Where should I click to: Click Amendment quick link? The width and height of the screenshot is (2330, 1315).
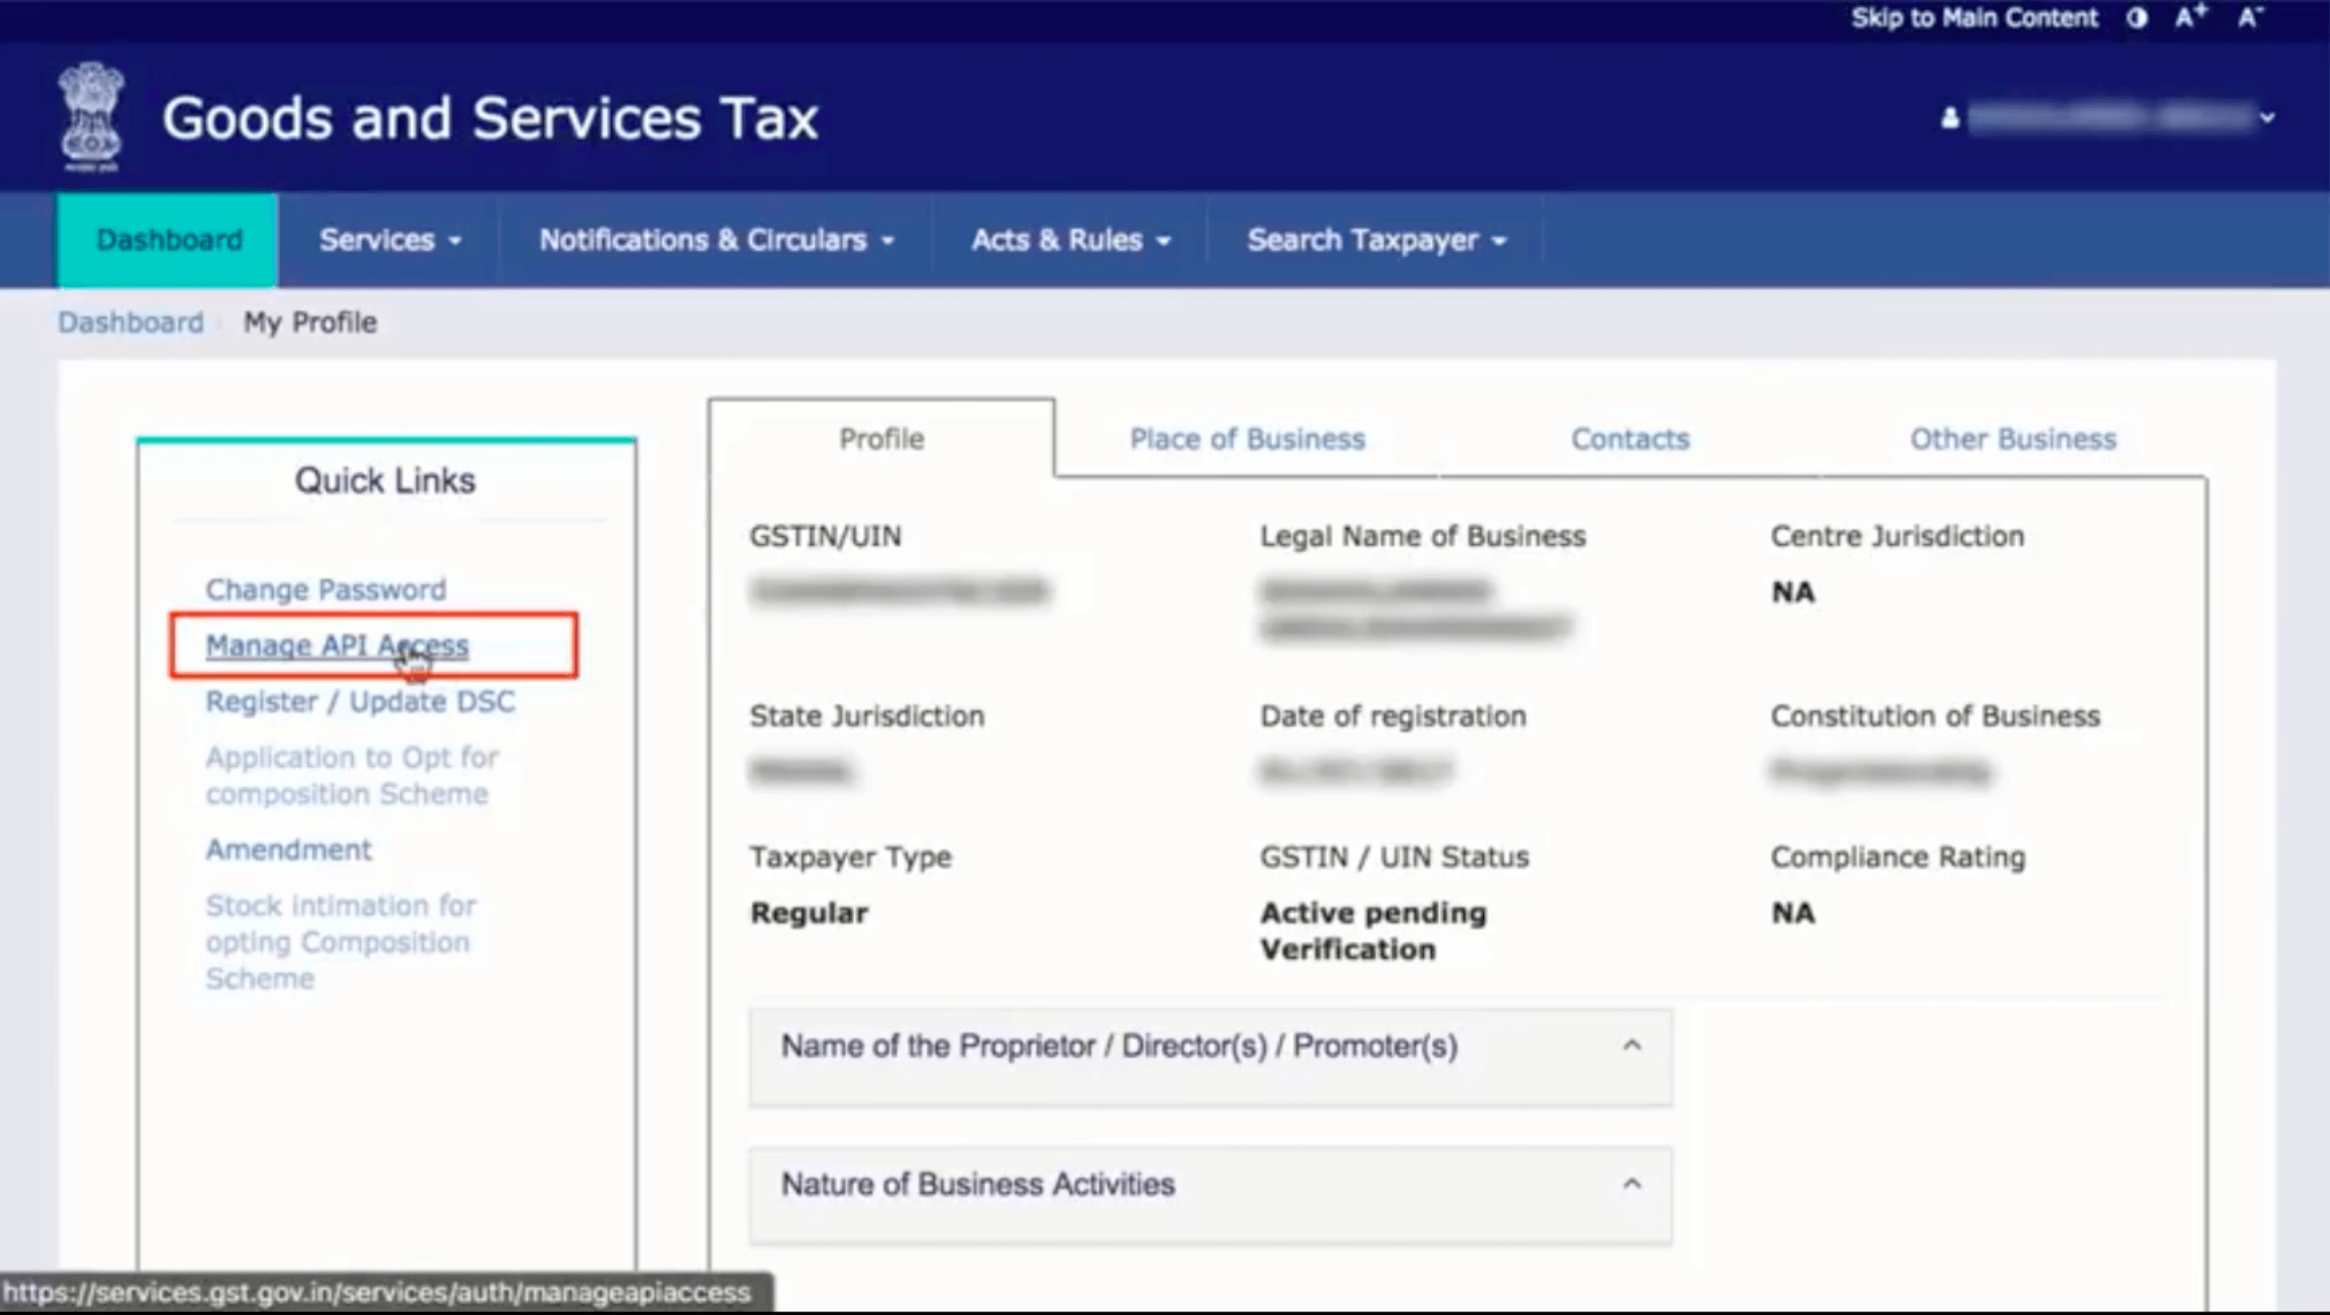tap(290, 848)
